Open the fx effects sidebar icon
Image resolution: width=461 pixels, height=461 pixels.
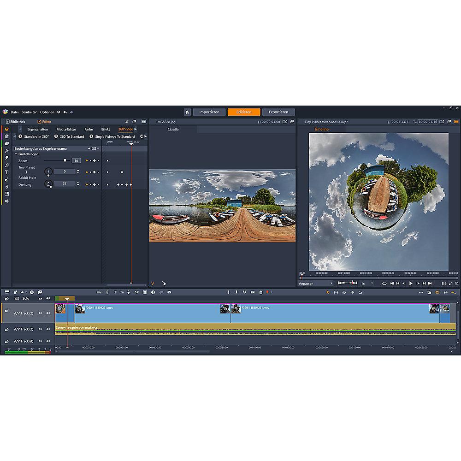pos(7,151)
